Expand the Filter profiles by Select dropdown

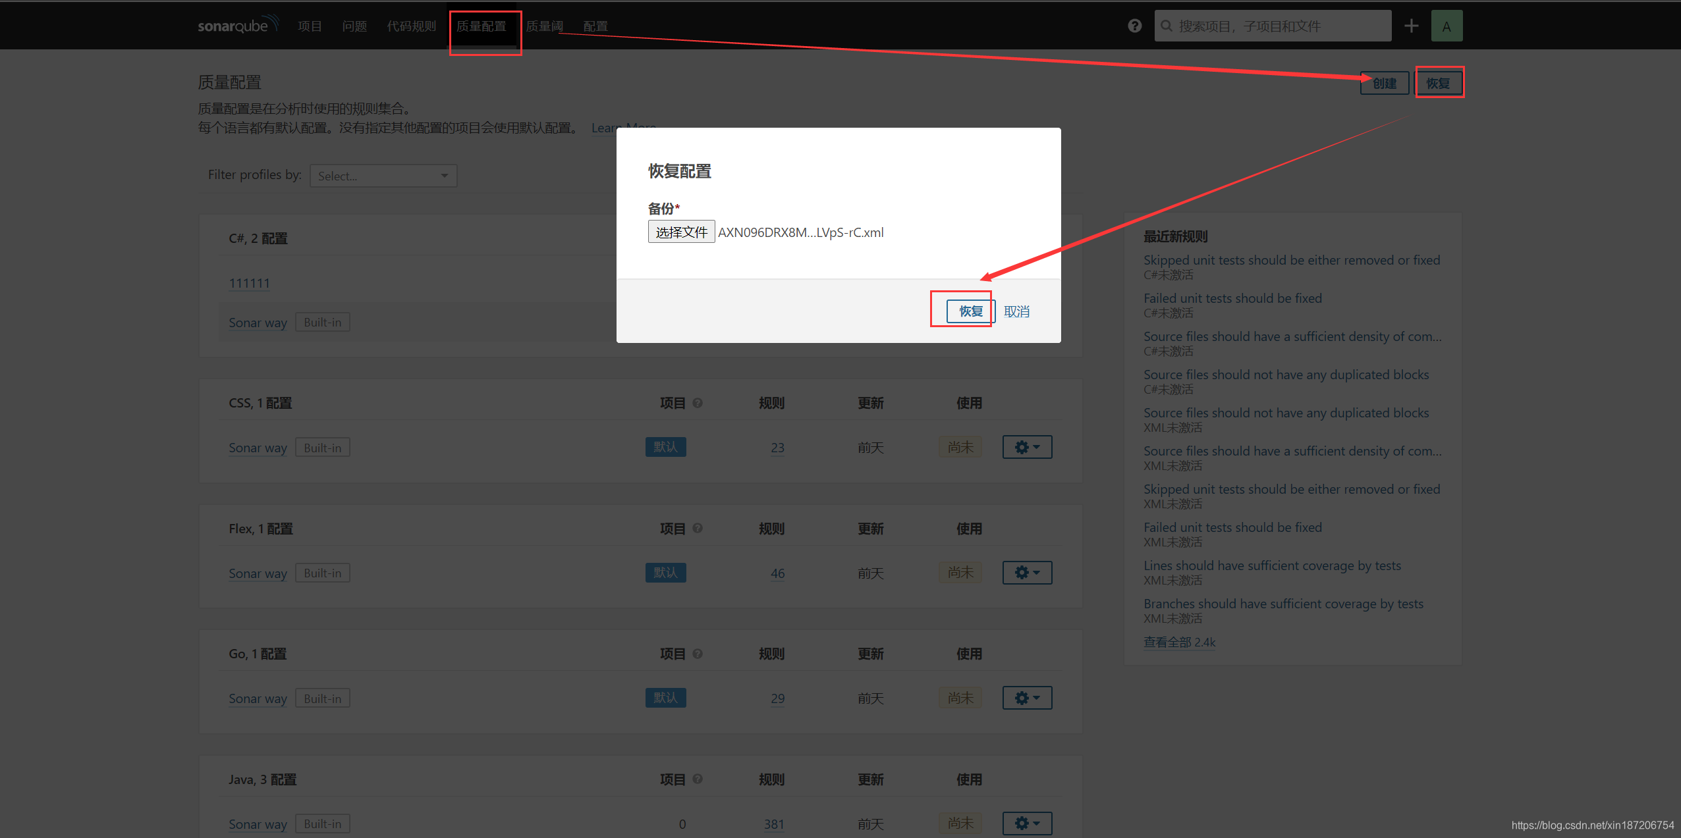tap(383, 176)
